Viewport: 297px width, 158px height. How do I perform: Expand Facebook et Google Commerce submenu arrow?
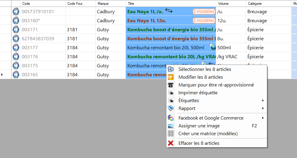(x=263, y=118)
